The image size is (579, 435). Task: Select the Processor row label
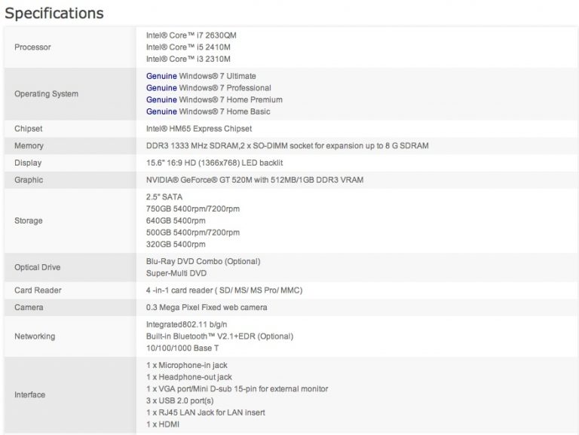pyautogui.click(x=32, y=47)
